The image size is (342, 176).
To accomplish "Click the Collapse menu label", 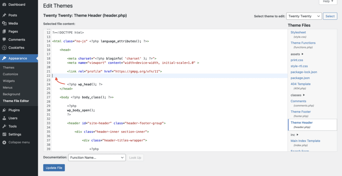I will pyautogui.click(x=19, y=142).
